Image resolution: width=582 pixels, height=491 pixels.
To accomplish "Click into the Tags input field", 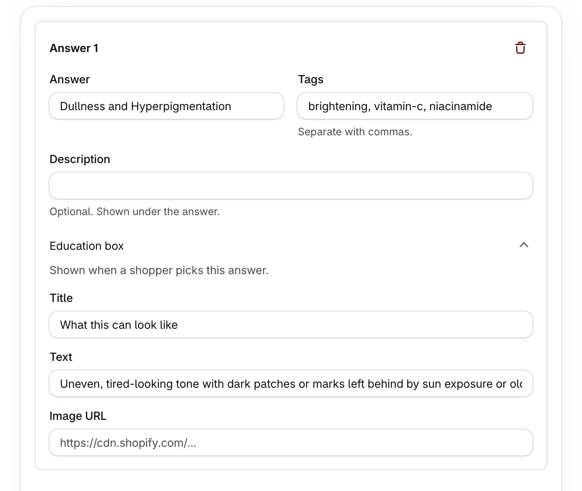I will [x=415, y=106].
